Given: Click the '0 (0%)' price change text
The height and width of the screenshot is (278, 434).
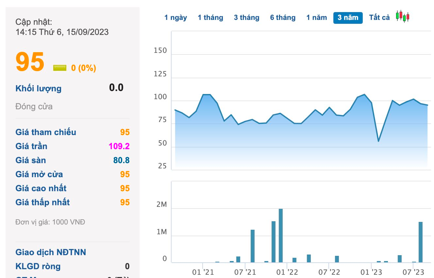Looking at the screenshot, I should click(x=84, y=68).
